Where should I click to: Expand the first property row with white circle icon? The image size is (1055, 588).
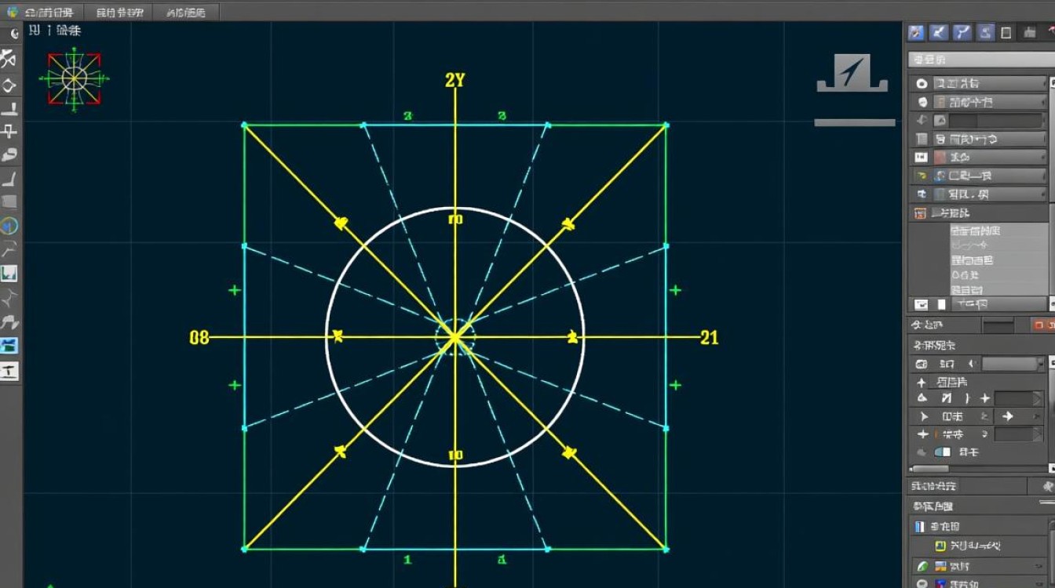pos(979,83)
